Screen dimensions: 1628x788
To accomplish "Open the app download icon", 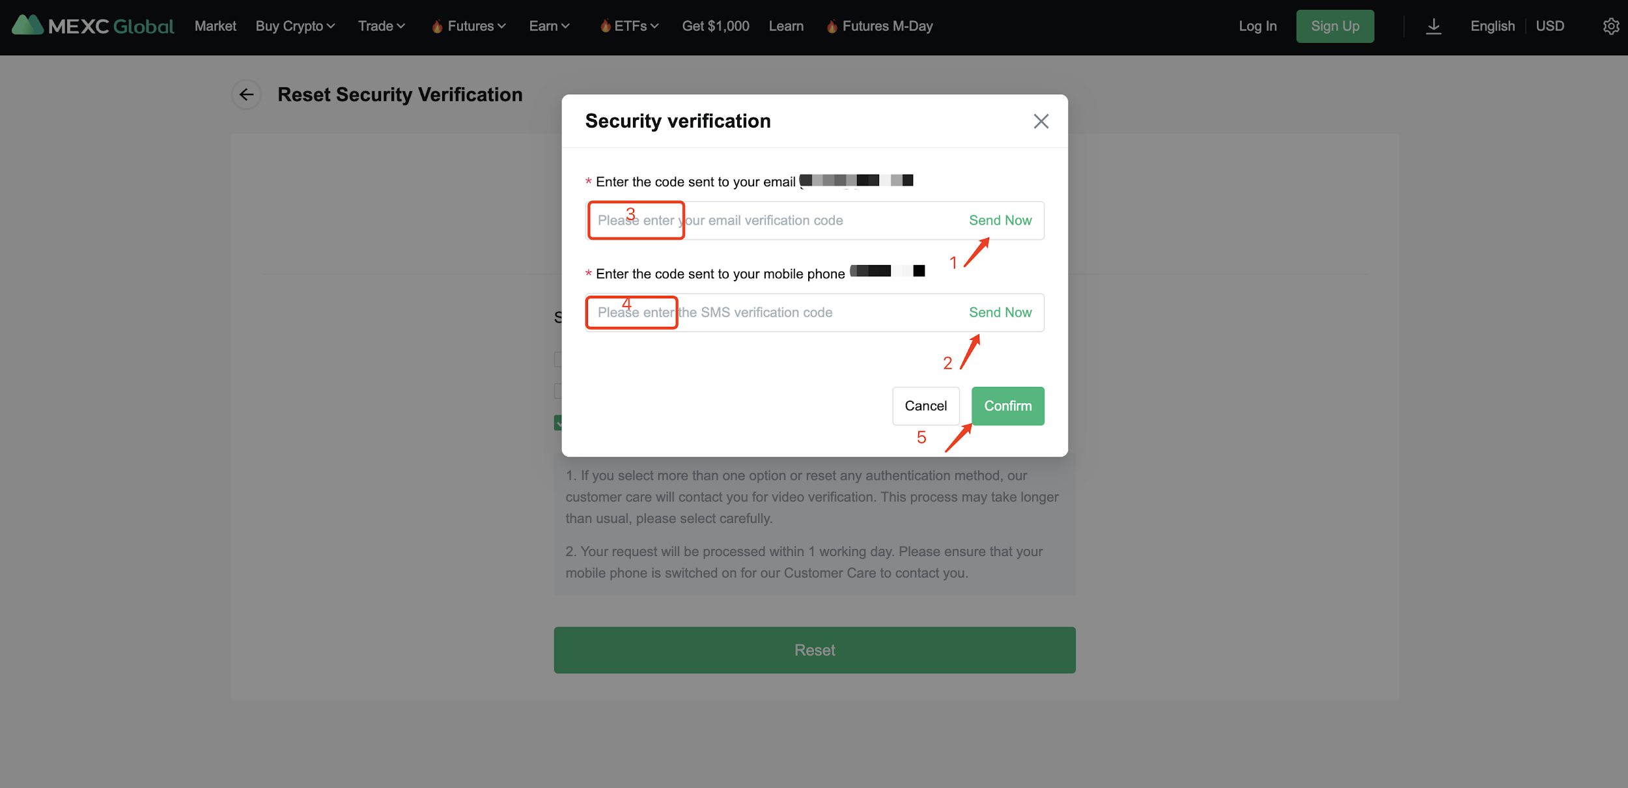I will click(x=1433, y=27).
